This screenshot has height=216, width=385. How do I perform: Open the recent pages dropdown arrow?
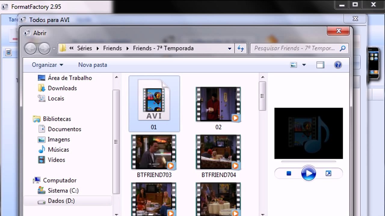(54, 48)
